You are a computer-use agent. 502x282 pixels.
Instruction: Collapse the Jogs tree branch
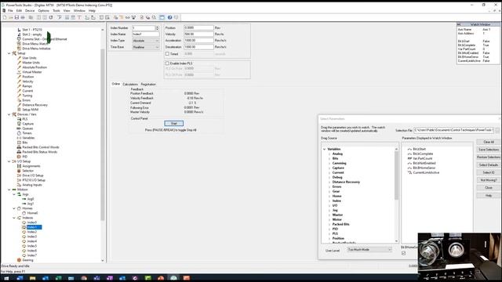point(14,194)
